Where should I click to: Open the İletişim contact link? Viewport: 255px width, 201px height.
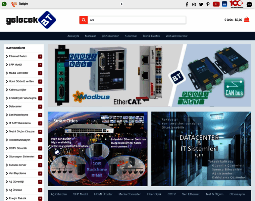23,4
